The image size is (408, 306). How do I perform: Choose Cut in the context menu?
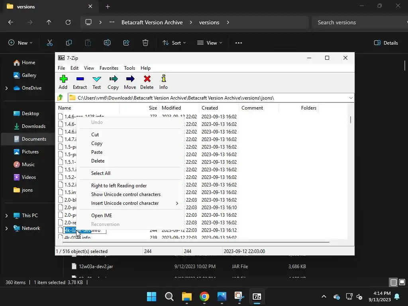click(130, 135)
